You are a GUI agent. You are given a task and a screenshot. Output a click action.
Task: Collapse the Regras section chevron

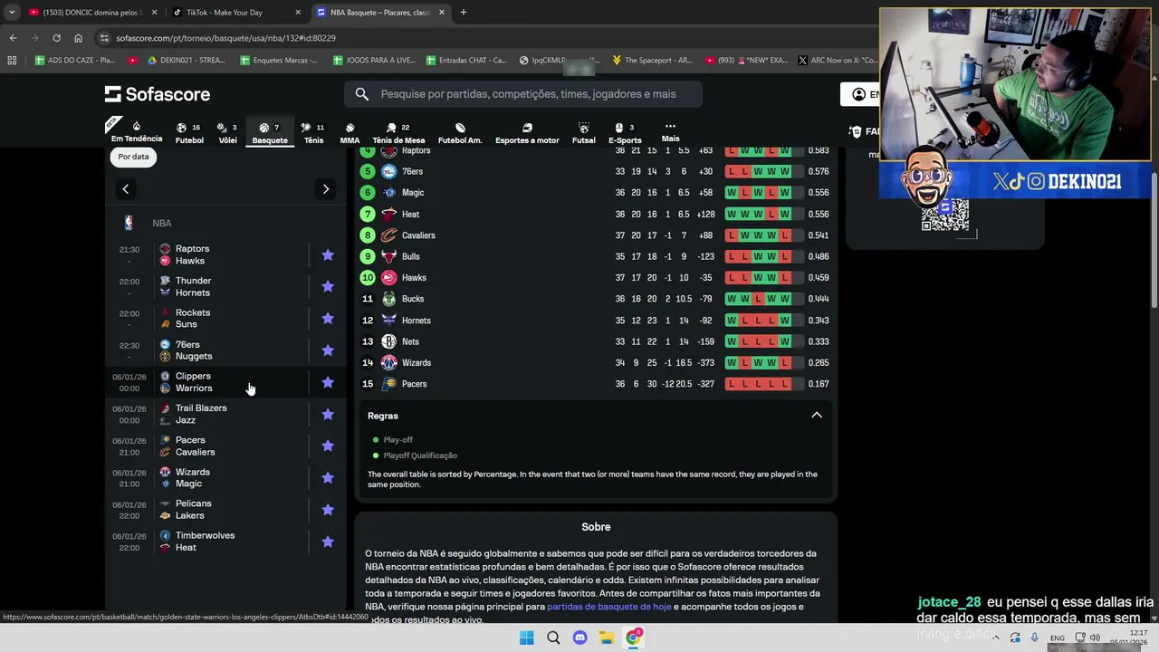click(x=816, y=416)
